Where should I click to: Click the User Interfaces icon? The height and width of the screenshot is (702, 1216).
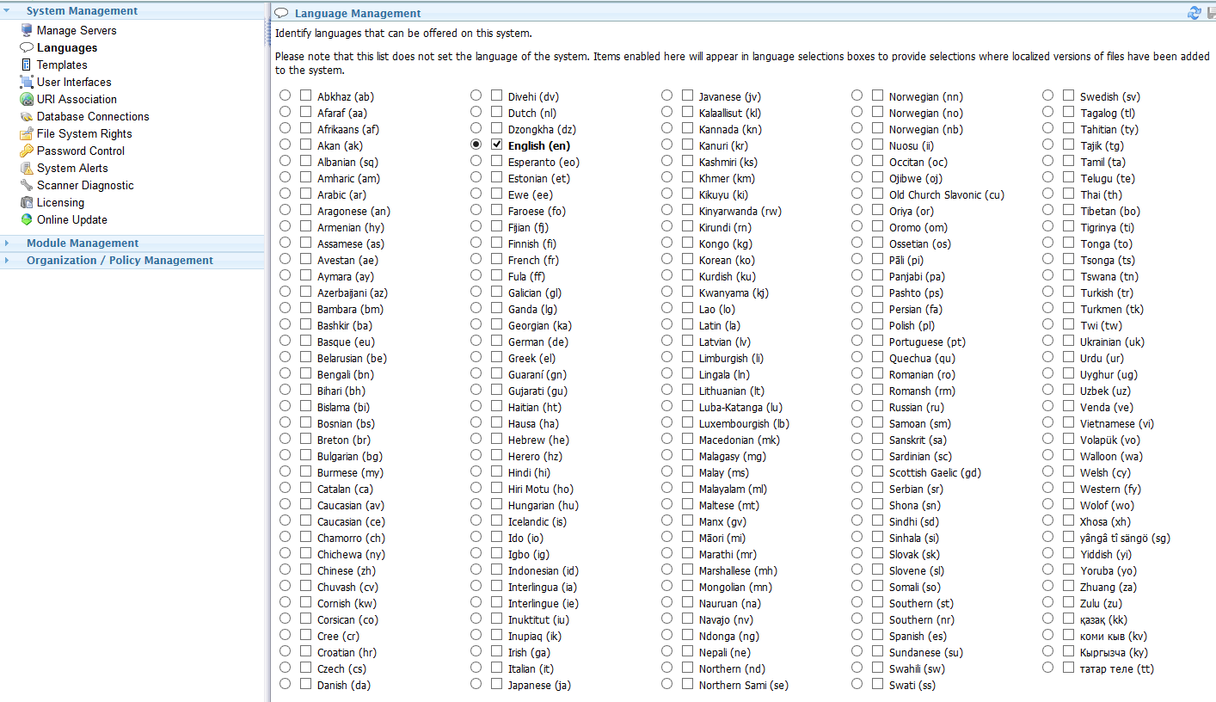[x=27, y=82]
